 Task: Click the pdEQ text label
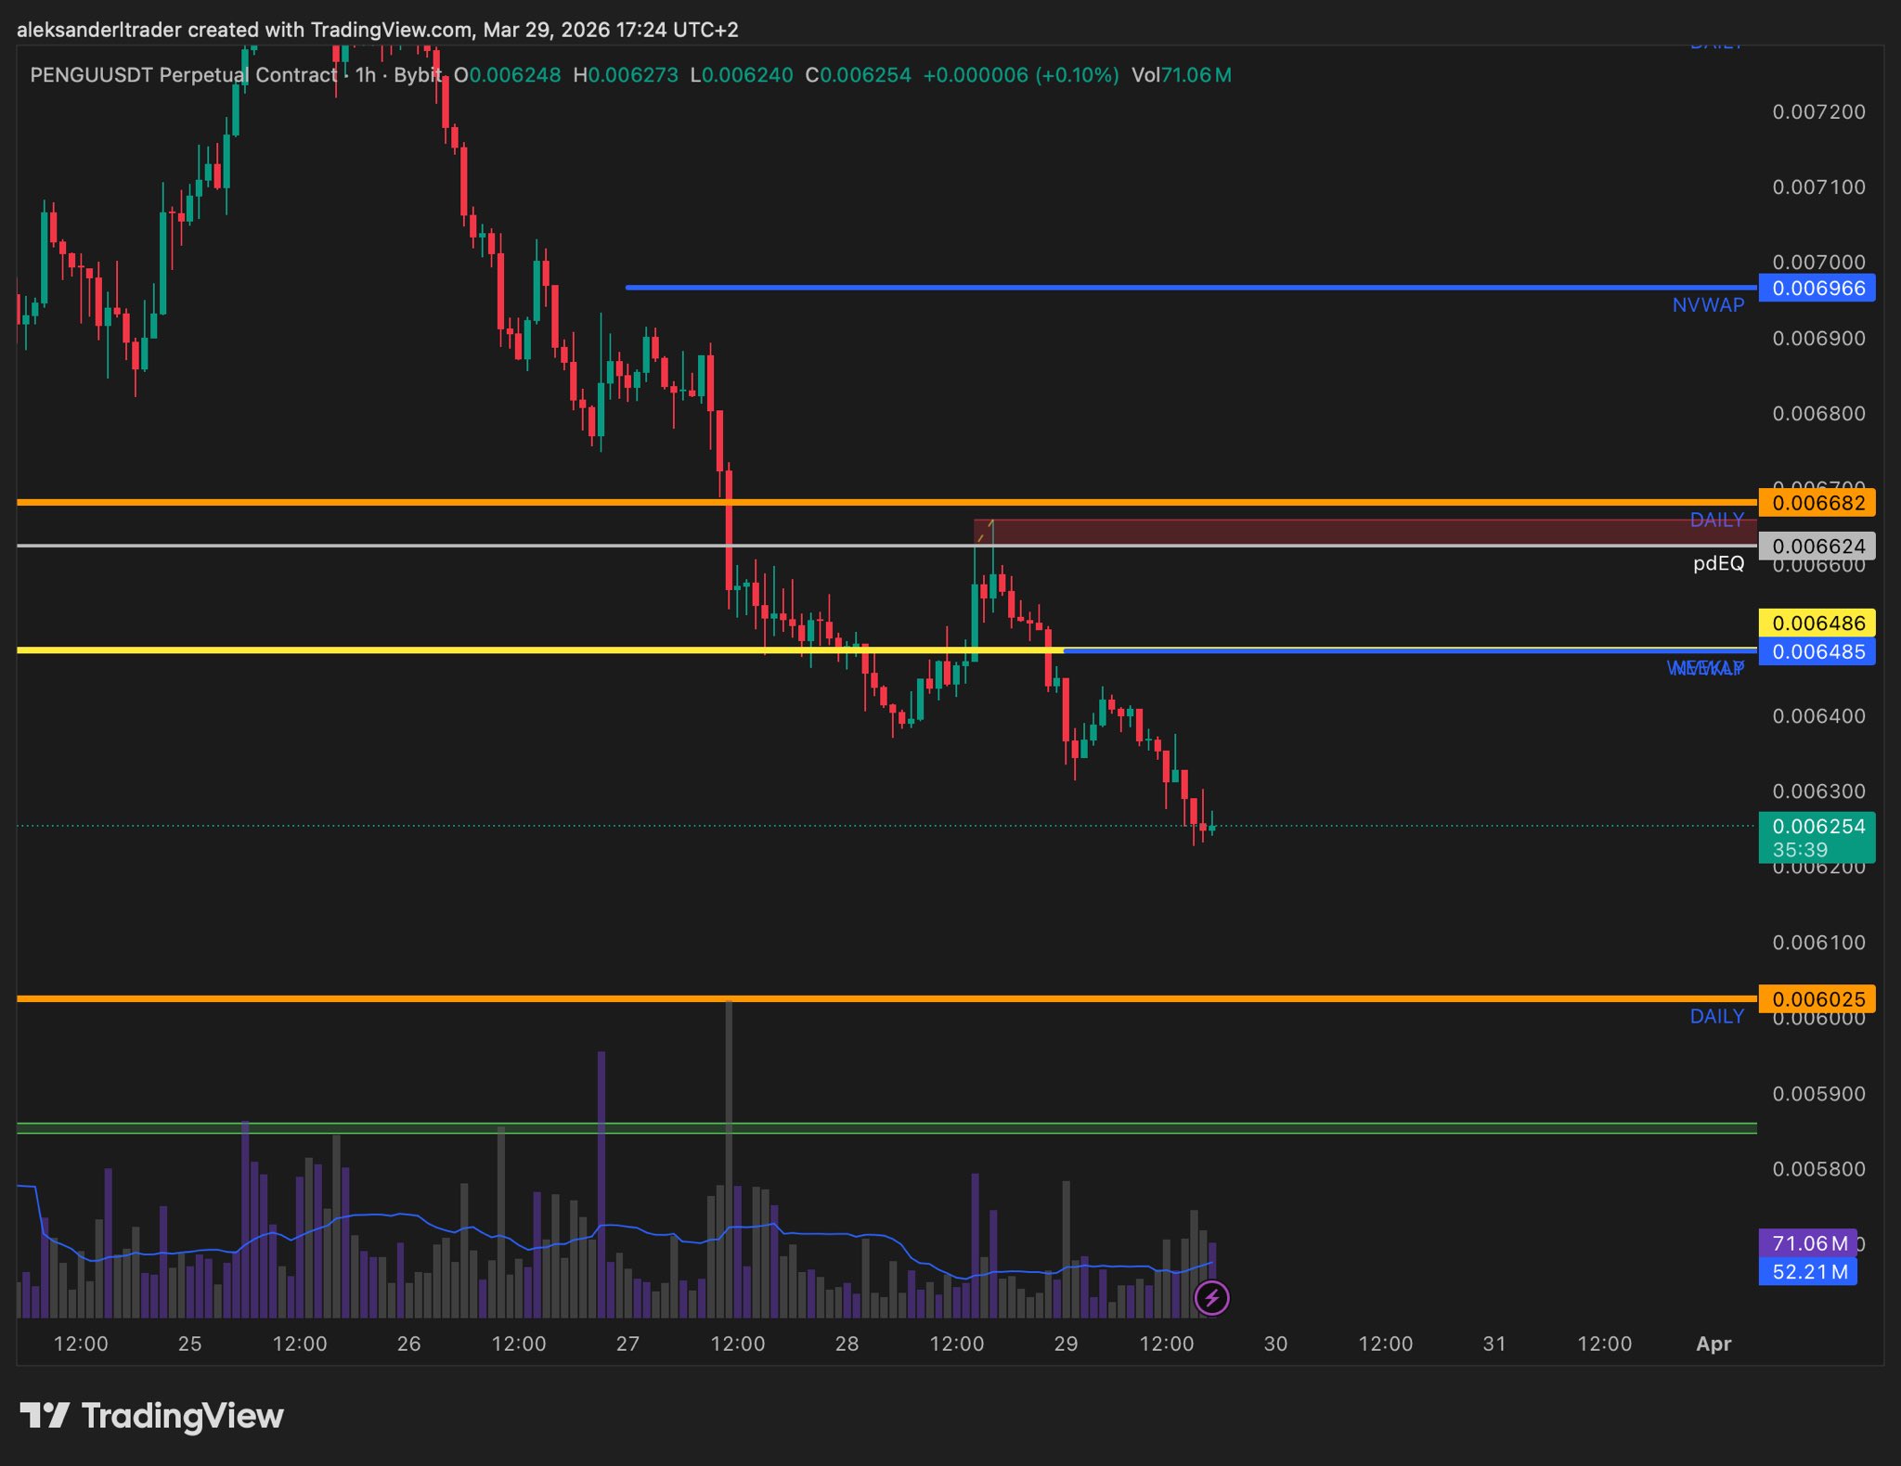(x=1718, y=563)
